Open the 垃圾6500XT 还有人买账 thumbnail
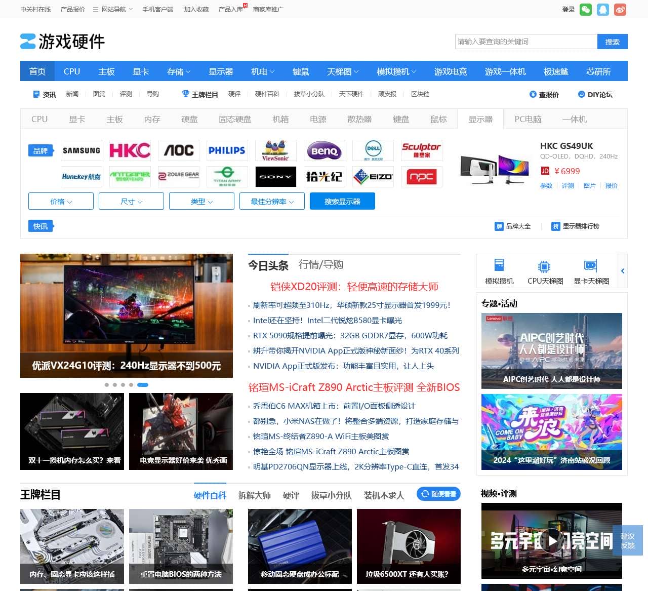Image resolution: width=648 pixels, height=591 pixels. point(409,546)
